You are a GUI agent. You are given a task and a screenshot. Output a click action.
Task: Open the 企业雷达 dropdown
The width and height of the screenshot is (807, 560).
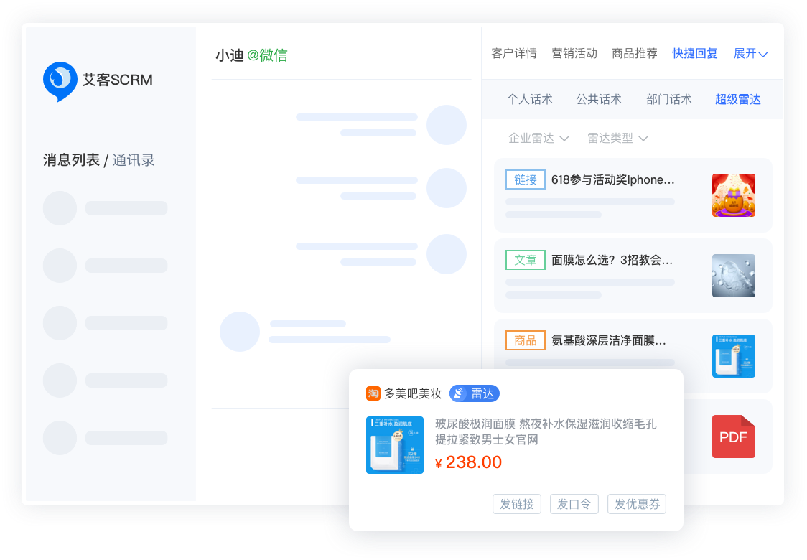(538, 139)
